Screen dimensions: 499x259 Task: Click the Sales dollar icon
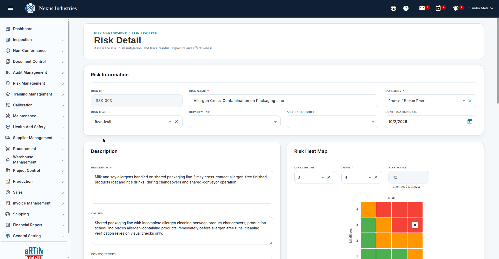pos(8,192)
